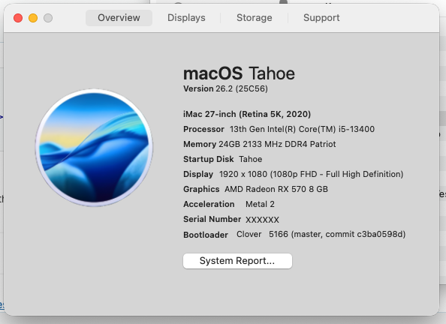
Task: Click the Graphics label
Action: click(x=201, y=189)
